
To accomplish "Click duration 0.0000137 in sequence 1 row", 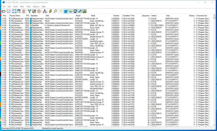I will 116,21.
